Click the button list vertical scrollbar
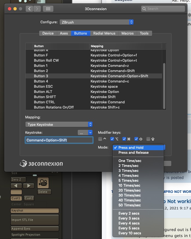This screenshot has width=191, height=239. [x=164, y=86]
